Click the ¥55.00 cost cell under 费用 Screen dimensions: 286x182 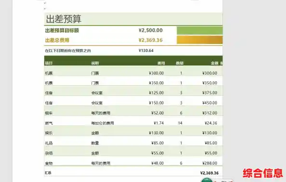(157, 153)
